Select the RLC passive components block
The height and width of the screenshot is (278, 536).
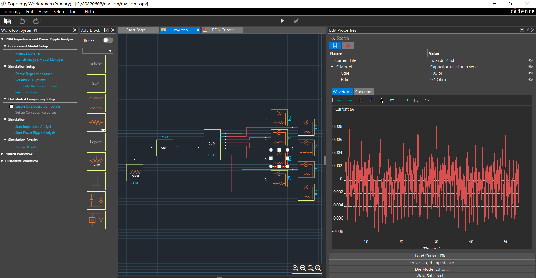pos(96,103)
